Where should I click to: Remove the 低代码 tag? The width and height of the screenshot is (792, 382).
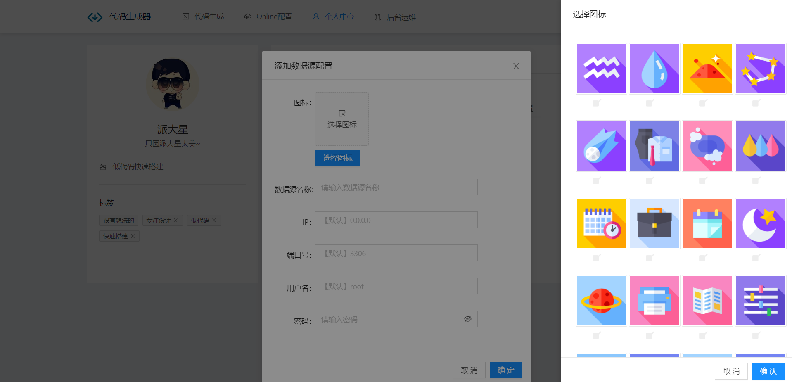pyautogui.click(x=214, y=221)
